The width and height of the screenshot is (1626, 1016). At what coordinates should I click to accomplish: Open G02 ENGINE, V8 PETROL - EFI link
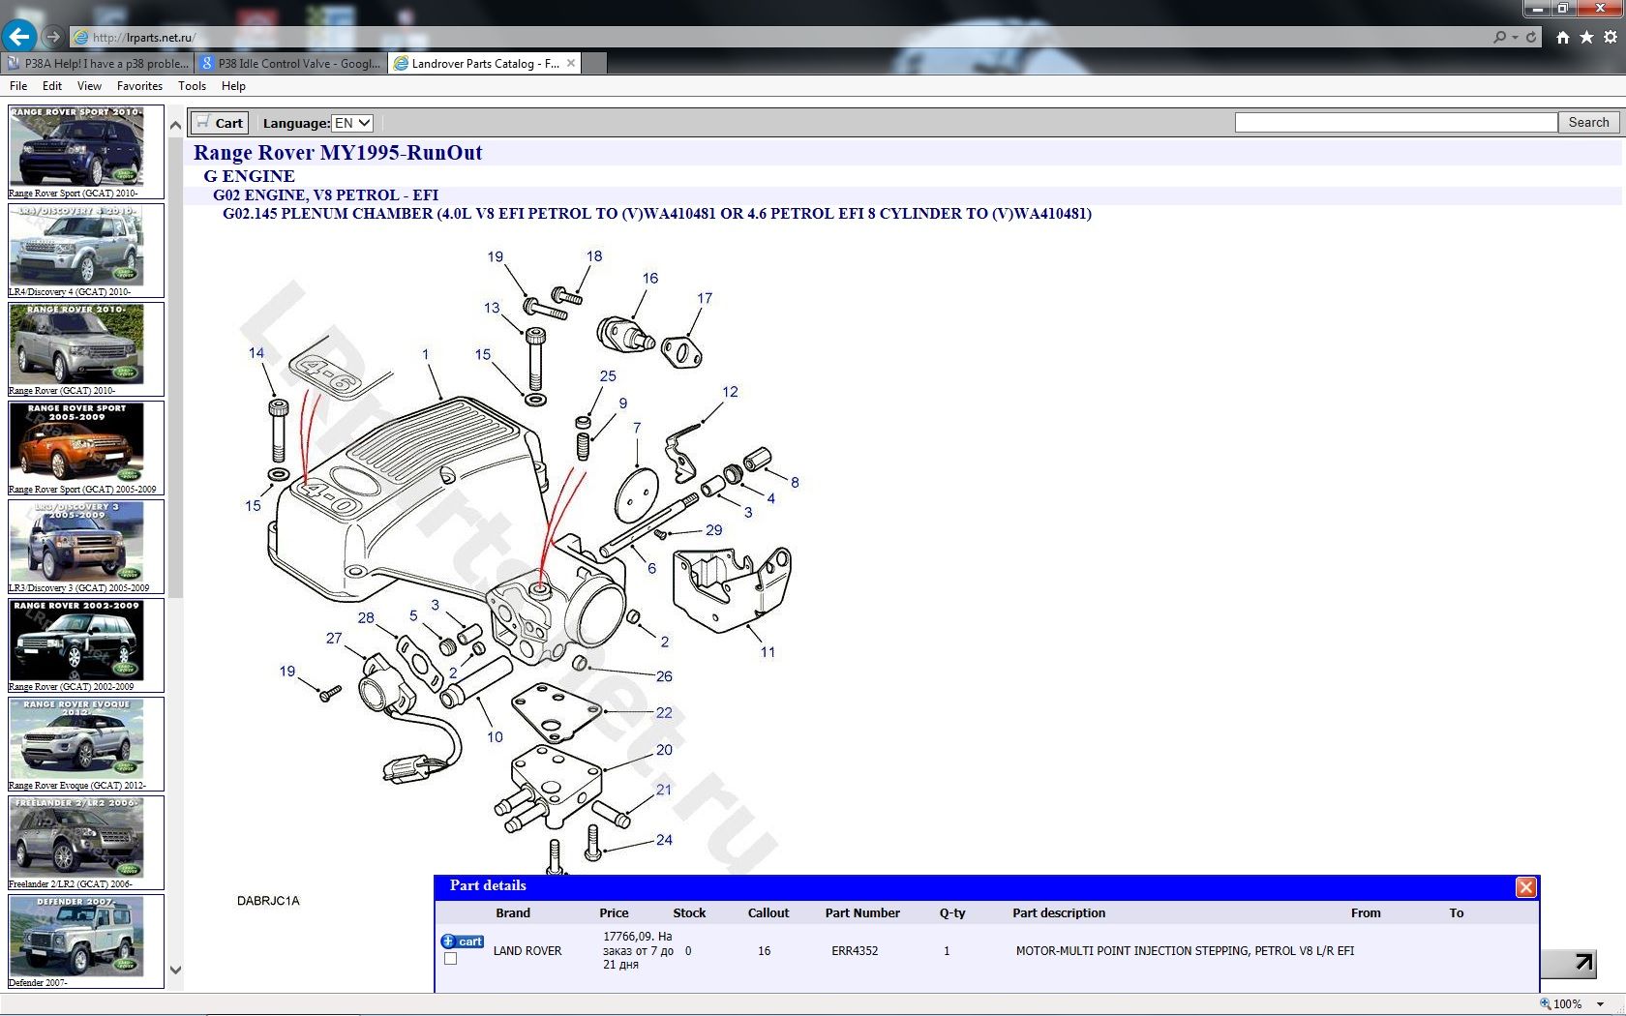click(325, 194)
